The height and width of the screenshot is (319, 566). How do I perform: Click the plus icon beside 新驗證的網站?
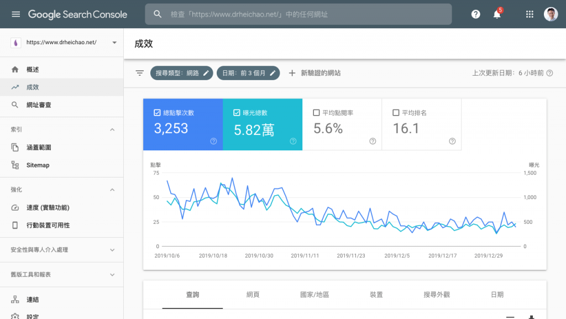pos(292,73)
